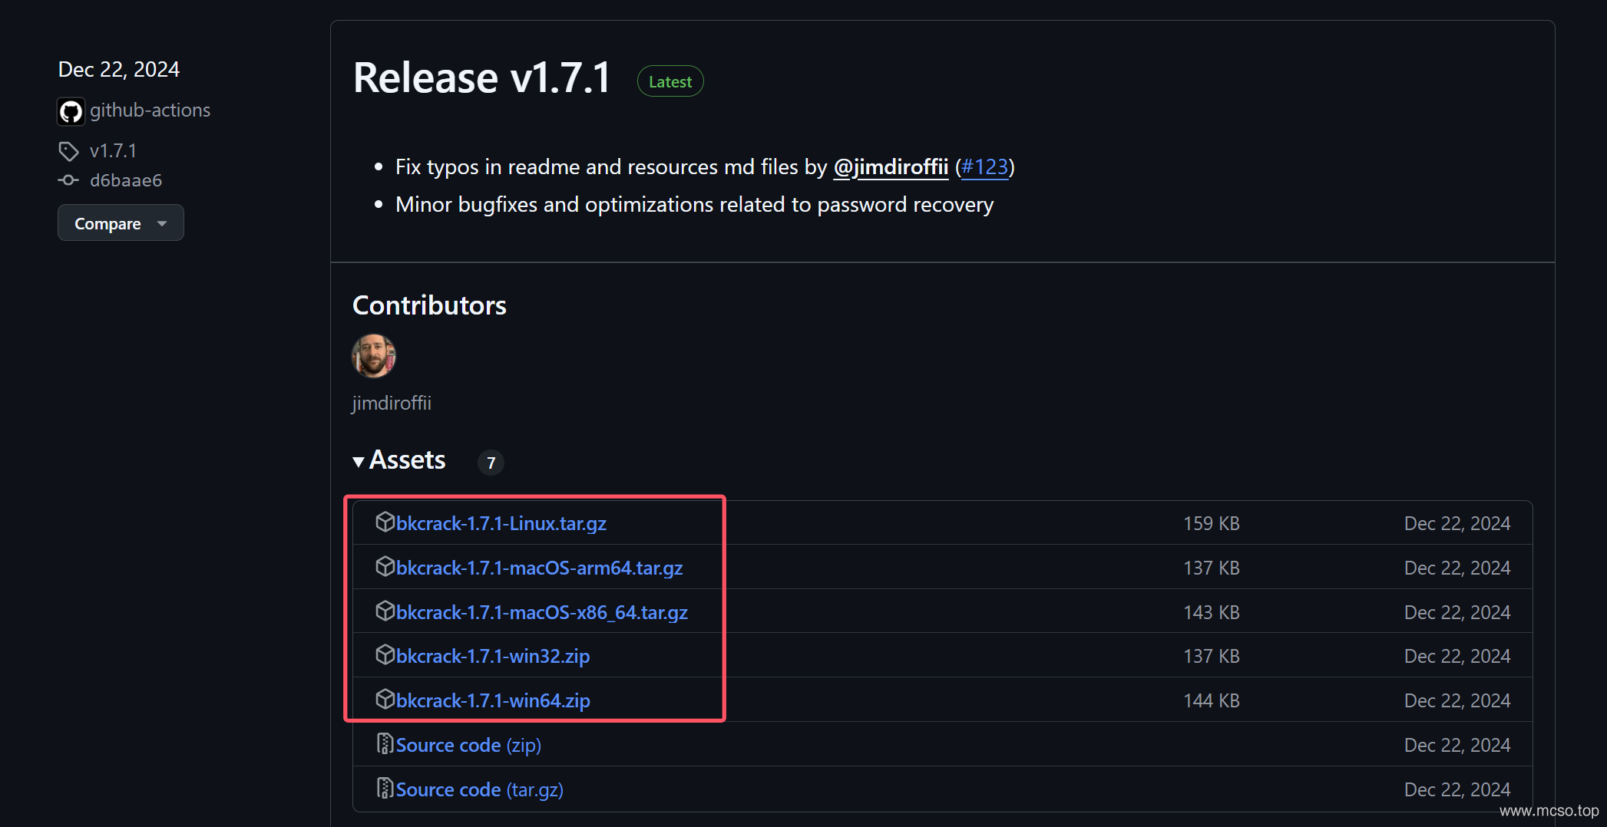The height and width of the screenshot is (827, 1607).
Task: Download Source code (zip)
Action: pos(468,745)
